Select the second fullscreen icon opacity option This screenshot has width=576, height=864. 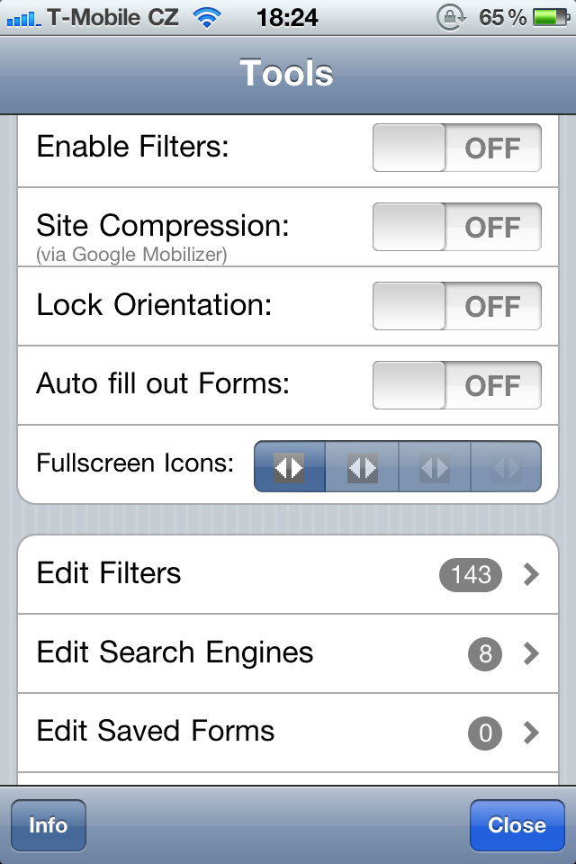pyautogui.click(x=362, y=466)
